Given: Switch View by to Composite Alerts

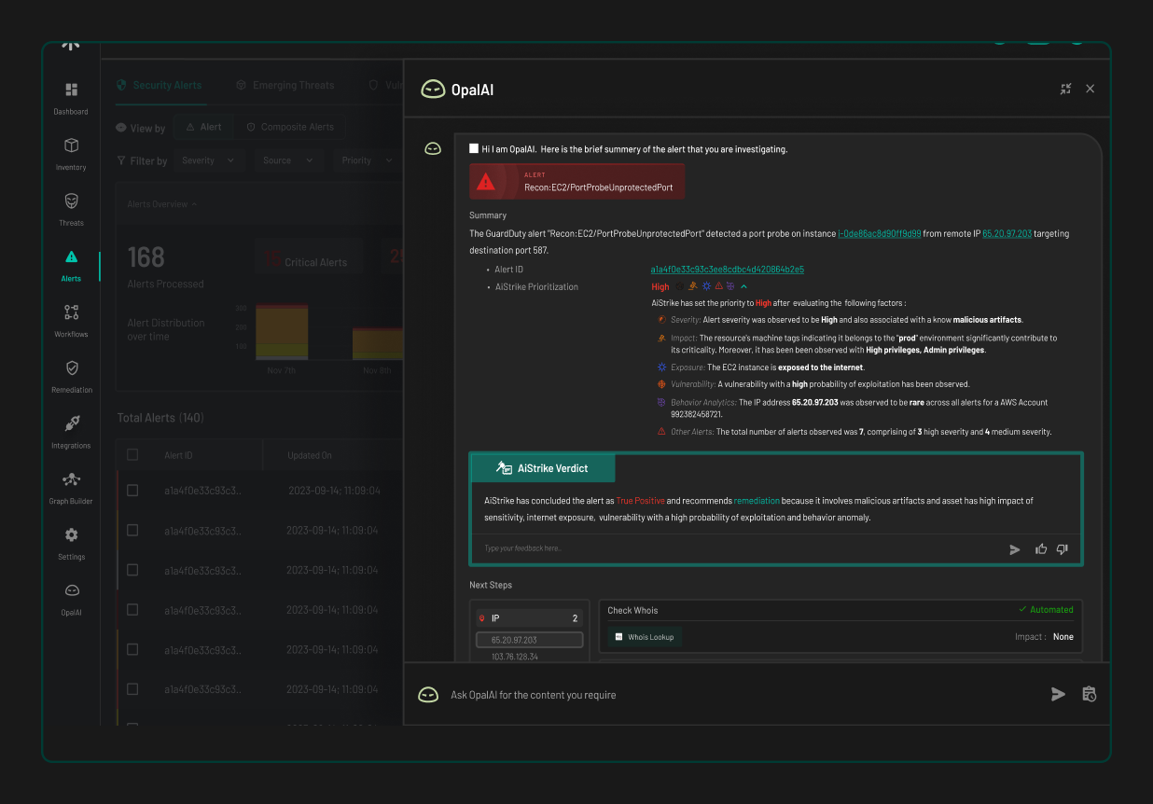Looking at the screenshot, I should pyautogui.click(x=290, y=127).
